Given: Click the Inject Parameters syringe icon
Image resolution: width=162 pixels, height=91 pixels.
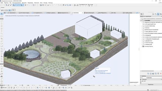Looking at the screenshot, I should pyautogui.click(x=11, y=5).
